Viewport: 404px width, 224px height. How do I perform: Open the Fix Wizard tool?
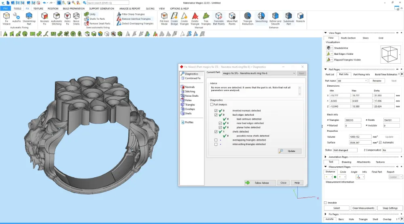click(6, 19)
